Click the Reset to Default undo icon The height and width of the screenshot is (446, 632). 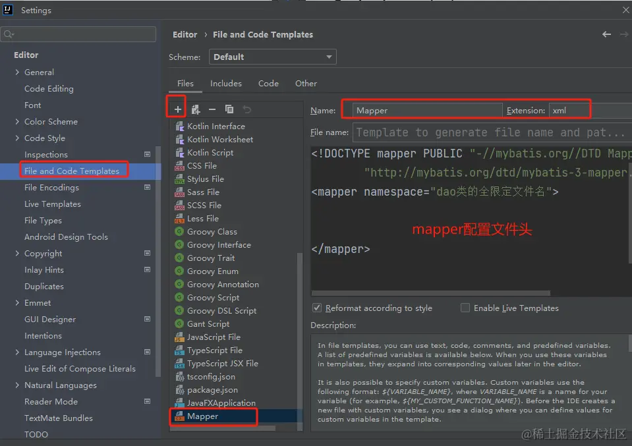coord(246,109)
